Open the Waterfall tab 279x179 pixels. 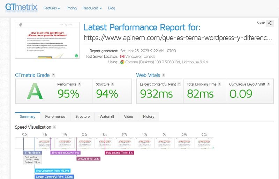click(x=107, y=117)
